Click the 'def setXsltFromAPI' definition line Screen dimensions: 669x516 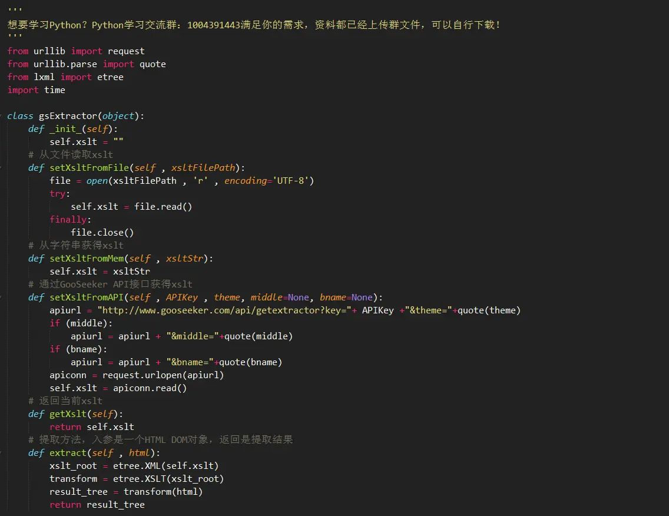206,297
